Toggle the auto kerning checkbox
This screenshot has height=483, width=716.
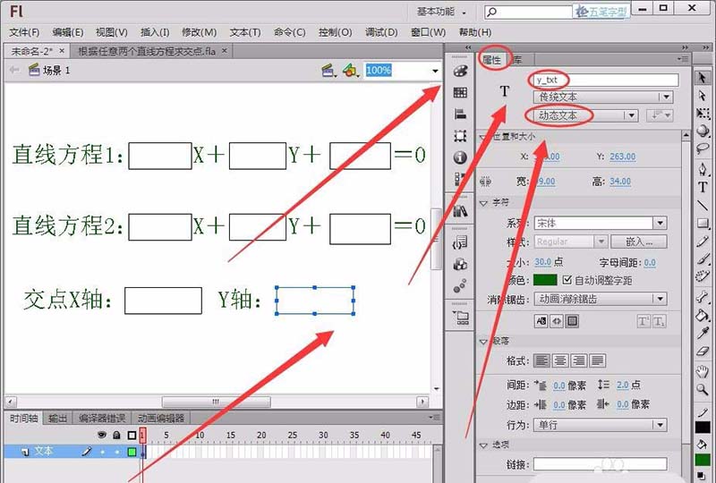point(567,280)
